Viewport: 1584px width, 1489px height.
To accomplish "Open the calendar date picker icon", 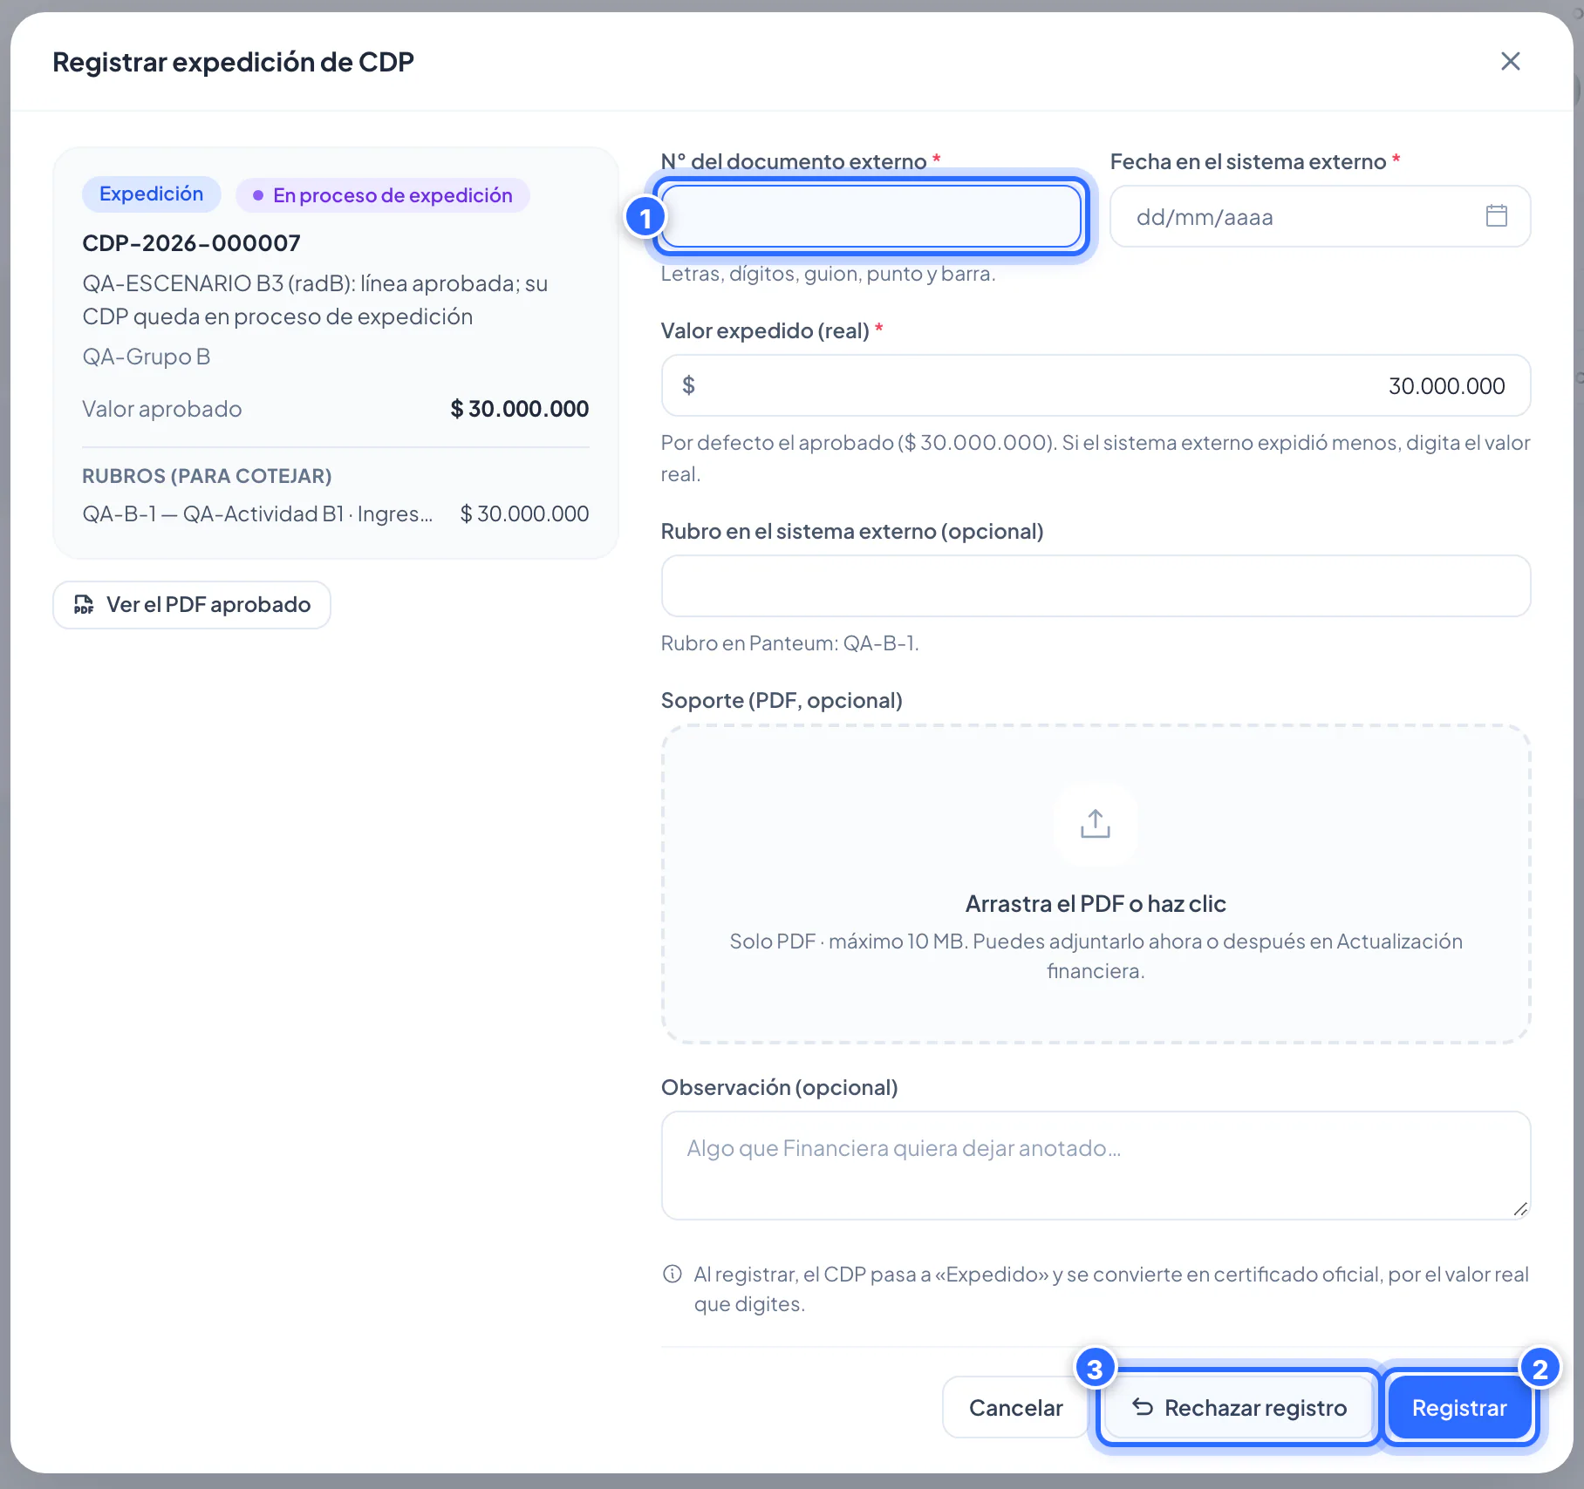I will pos(1496,215).
